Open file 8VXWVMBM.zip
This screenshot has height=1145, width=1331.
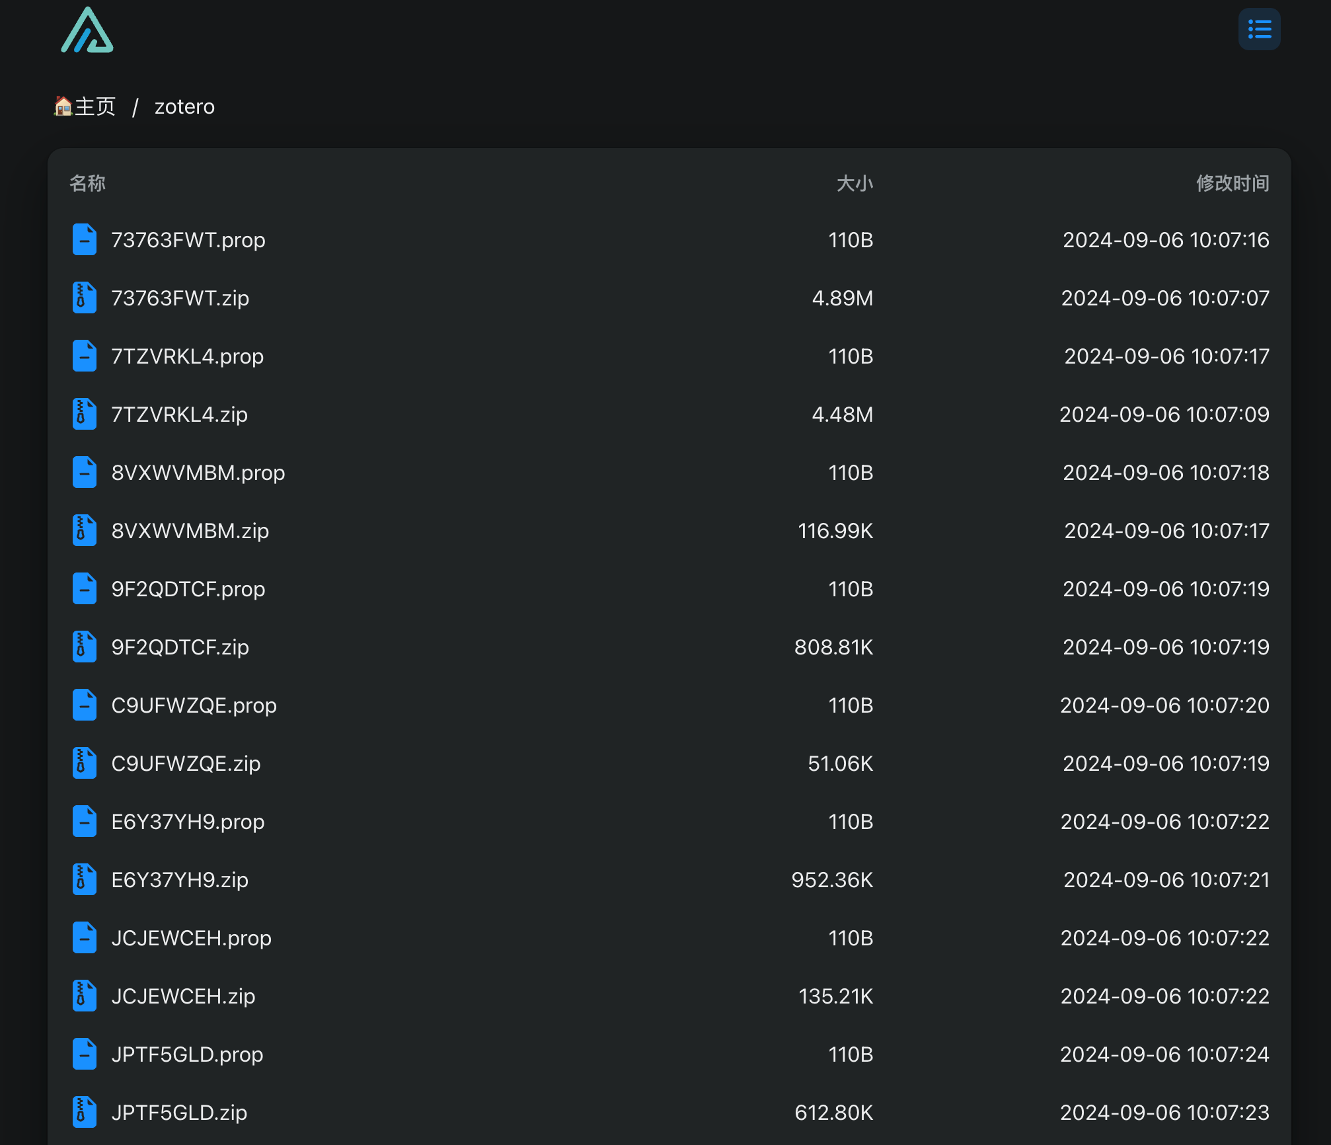190,531
